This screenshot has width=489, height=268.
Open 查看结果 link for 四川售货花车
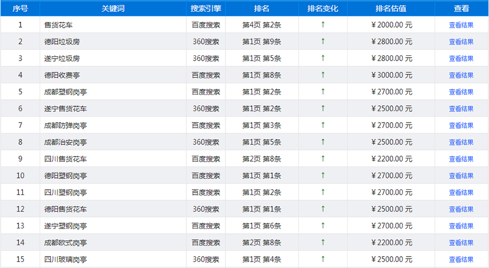click(x=461, y=159)
